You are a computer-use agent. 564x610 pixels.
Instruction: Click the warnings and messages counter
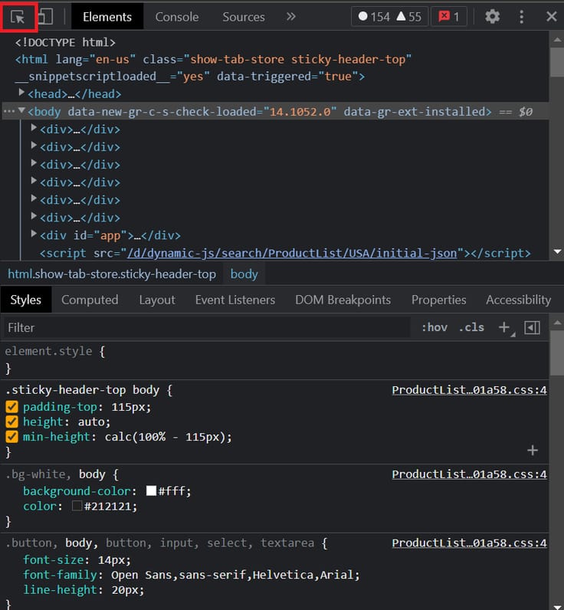point(390,16)
